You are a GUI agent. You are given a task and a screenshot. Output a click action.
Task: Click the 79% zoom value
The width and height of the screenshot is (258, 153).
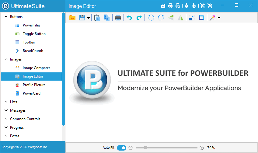point(211,148)
